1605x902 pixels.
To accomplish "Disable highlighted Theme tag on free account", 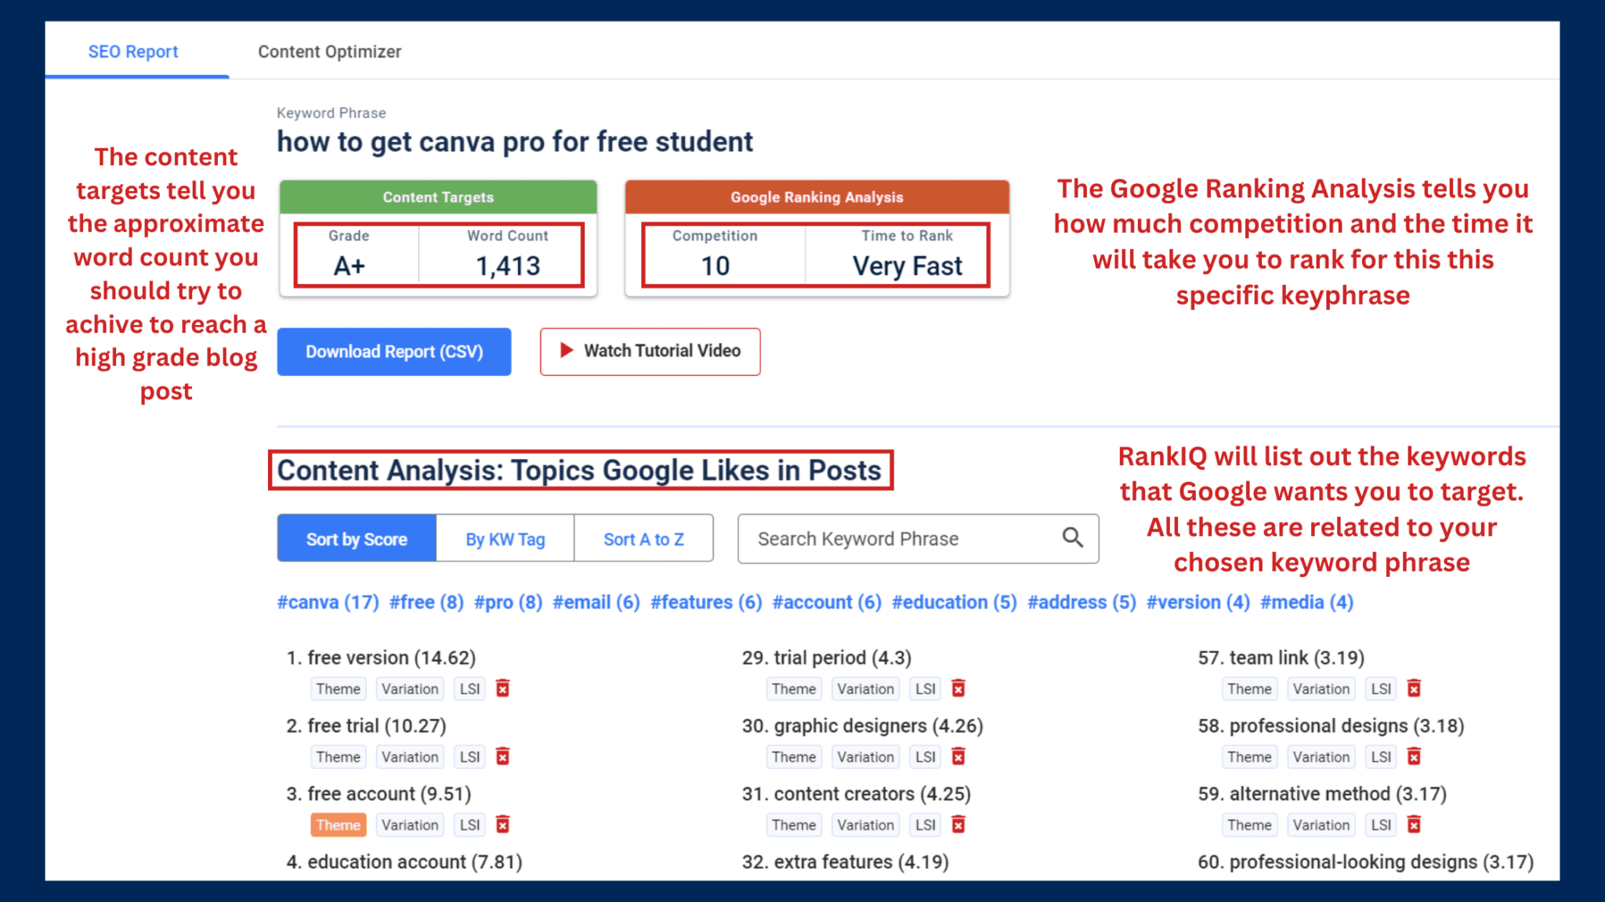I will point(339,825).
